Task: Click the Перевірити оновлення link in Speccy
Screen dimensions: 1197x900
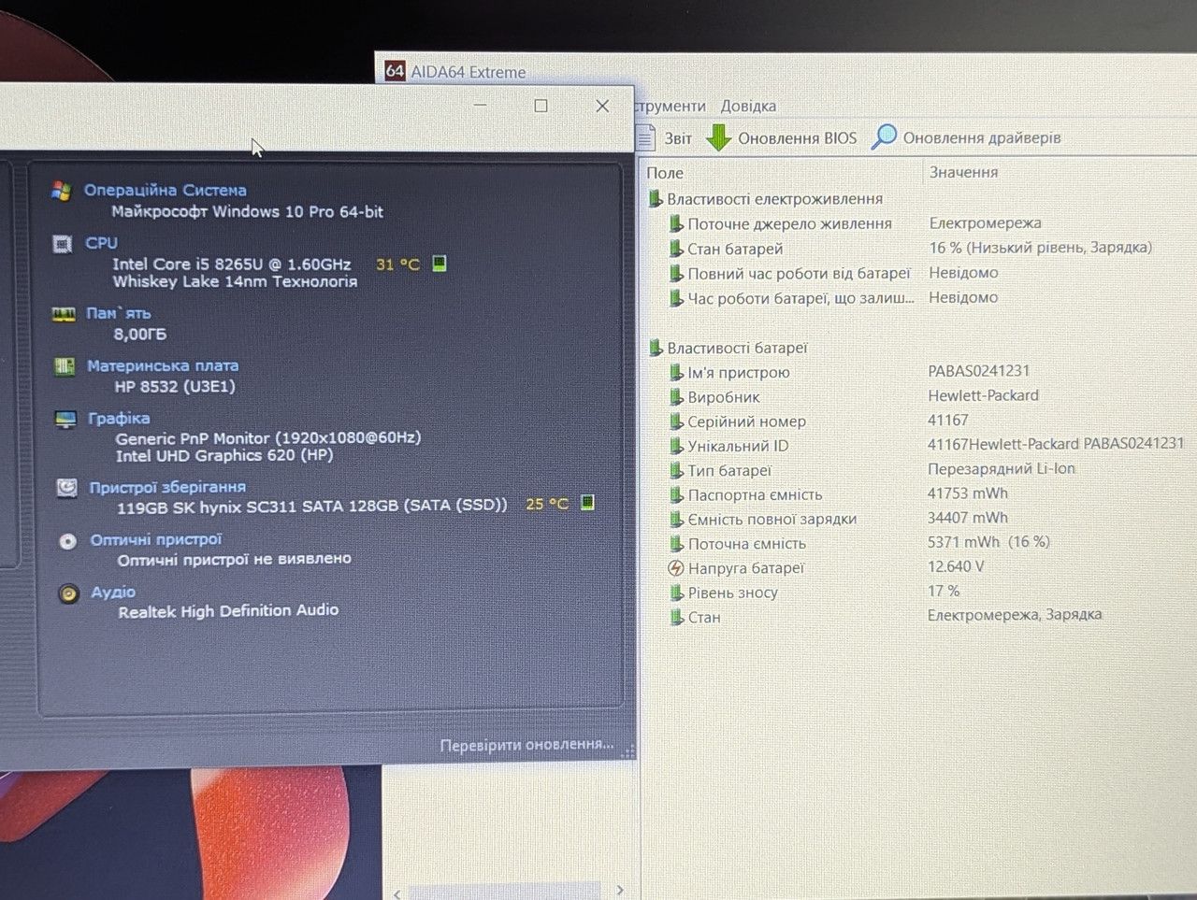Action: click(x=526, y=745)
